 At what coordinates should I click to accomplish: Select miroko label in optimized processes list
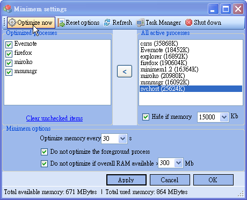24,62
